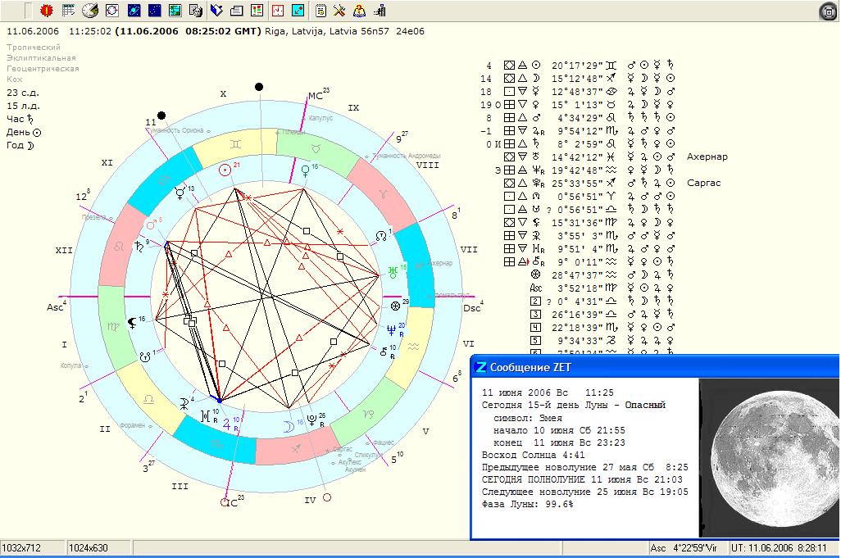
Task: Click the exit door icon in toolbar
Action: tap(380, 11)
